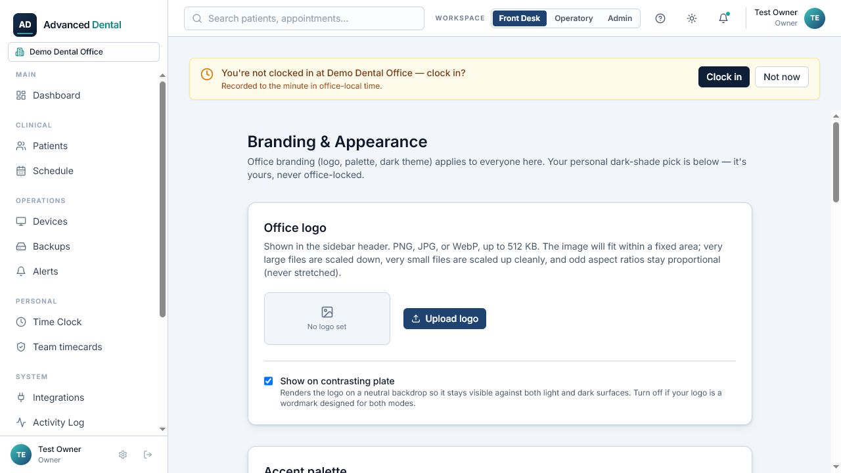Click the Advanced Dental brand name
841x473 pixels.
pos(82,24)
